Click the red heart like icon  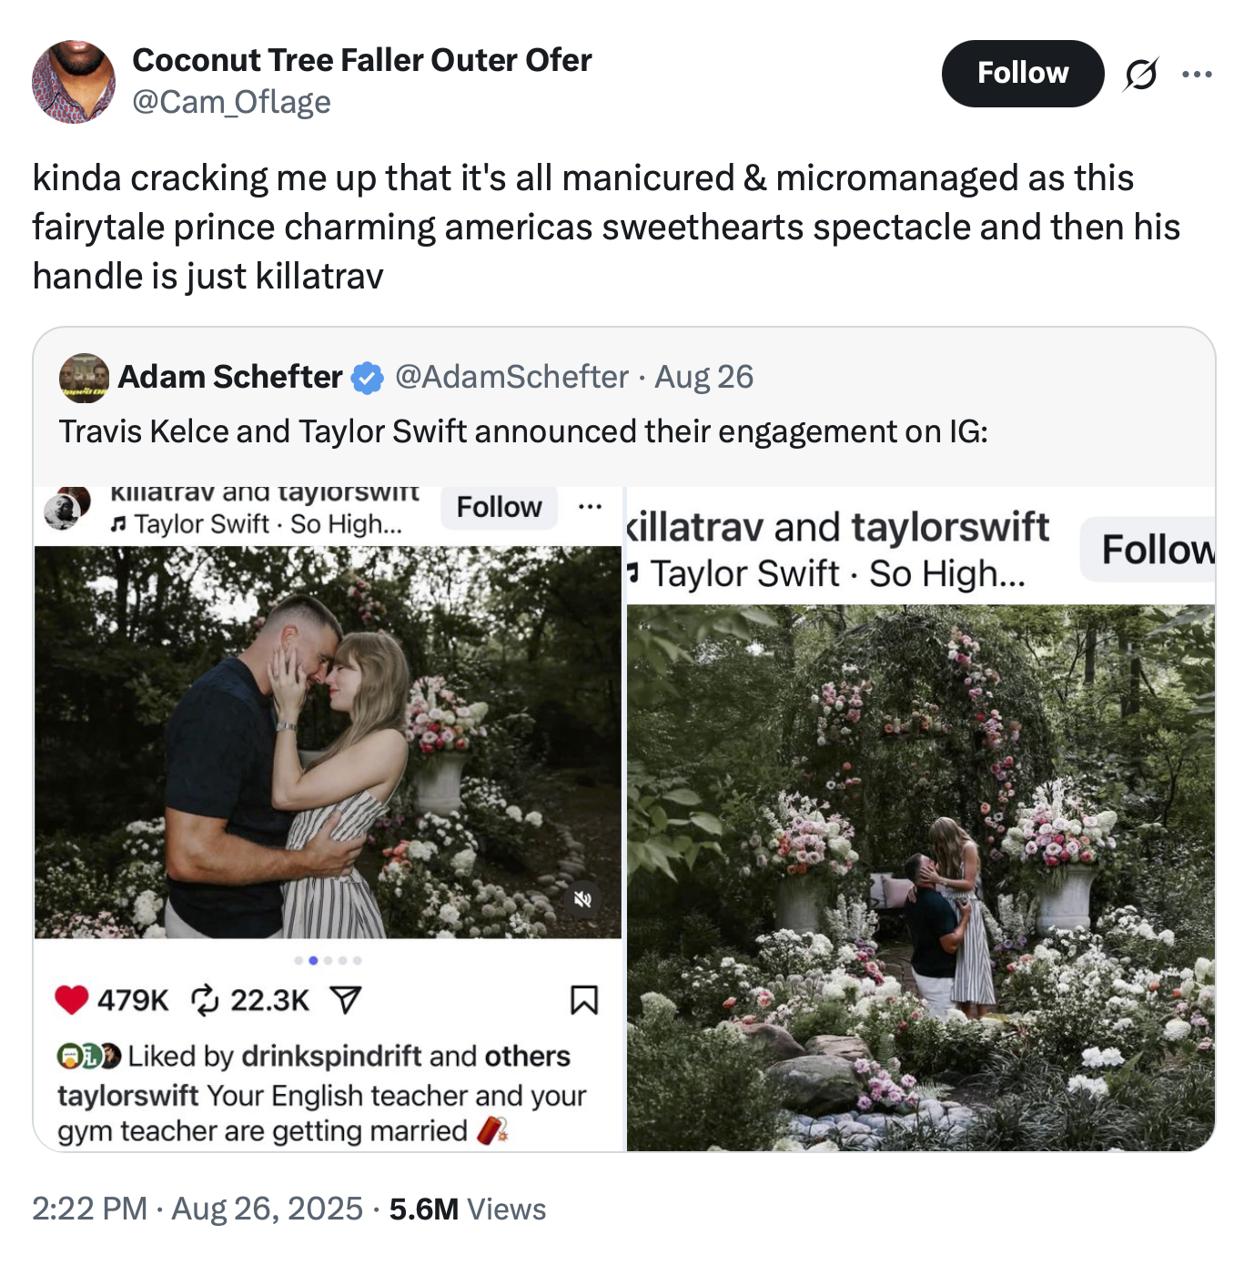[72, 999]
